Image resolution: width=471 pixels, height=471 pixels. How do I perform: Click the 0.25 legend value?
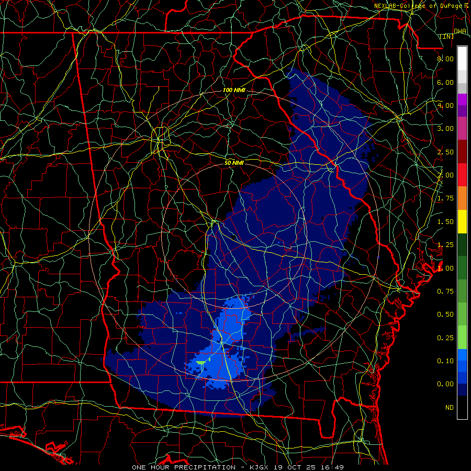[x=445, y=338]
